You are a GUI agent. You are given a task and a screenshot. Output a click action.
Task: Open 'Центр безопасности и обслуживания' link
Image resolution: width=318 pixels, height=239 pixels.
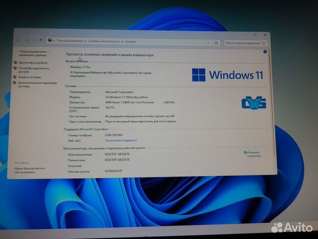pyautogui.click(x=30, y=170)
